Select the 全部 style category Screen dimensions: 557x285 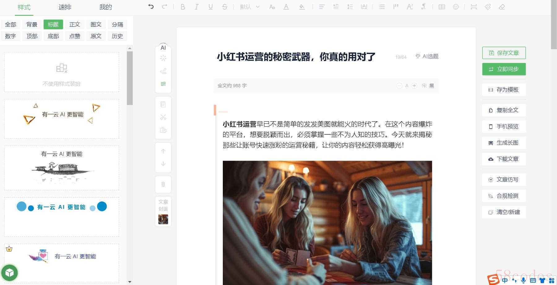tap(11, 24)
